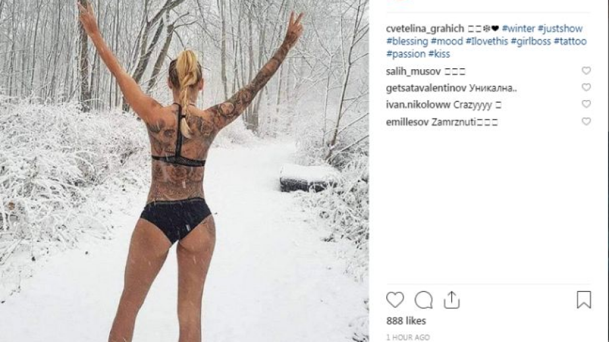Open the #justshow hashtag

pyautogui.click(x=560, y=29)
